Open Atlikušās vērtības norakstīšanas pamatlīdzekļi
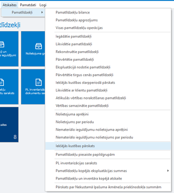 tap(108, 98)
